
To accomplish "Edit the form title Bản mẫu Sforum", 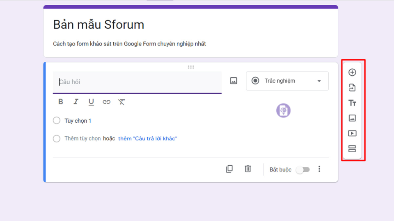I will 98,25.
